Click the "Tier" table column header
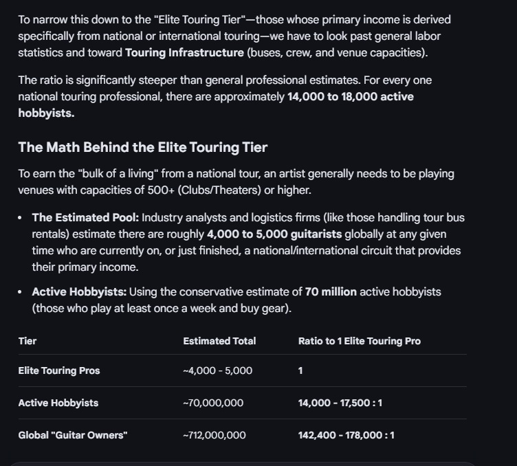This screenshot has height=466, width=517. point(27,341)
